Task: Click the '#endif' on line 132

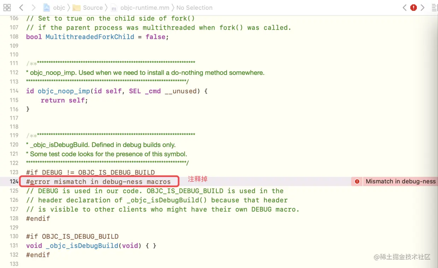Action: pyautogui.click(x=38, y=255)
